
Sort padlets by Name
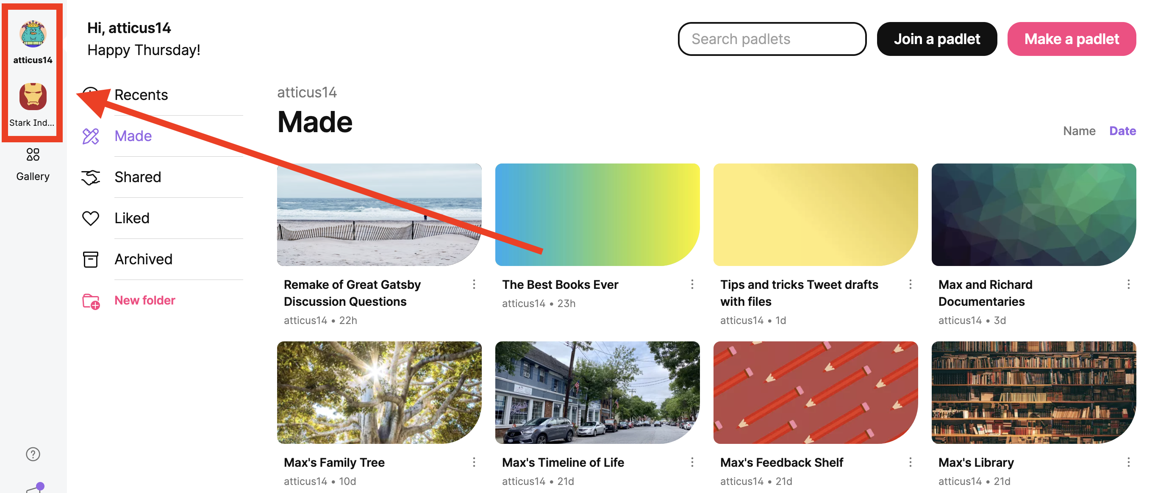coord(1079,131)
